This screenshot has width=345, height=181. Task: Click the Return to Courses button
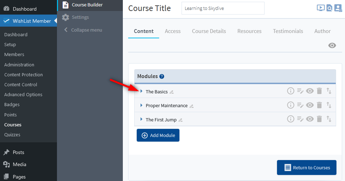[307, 168]
